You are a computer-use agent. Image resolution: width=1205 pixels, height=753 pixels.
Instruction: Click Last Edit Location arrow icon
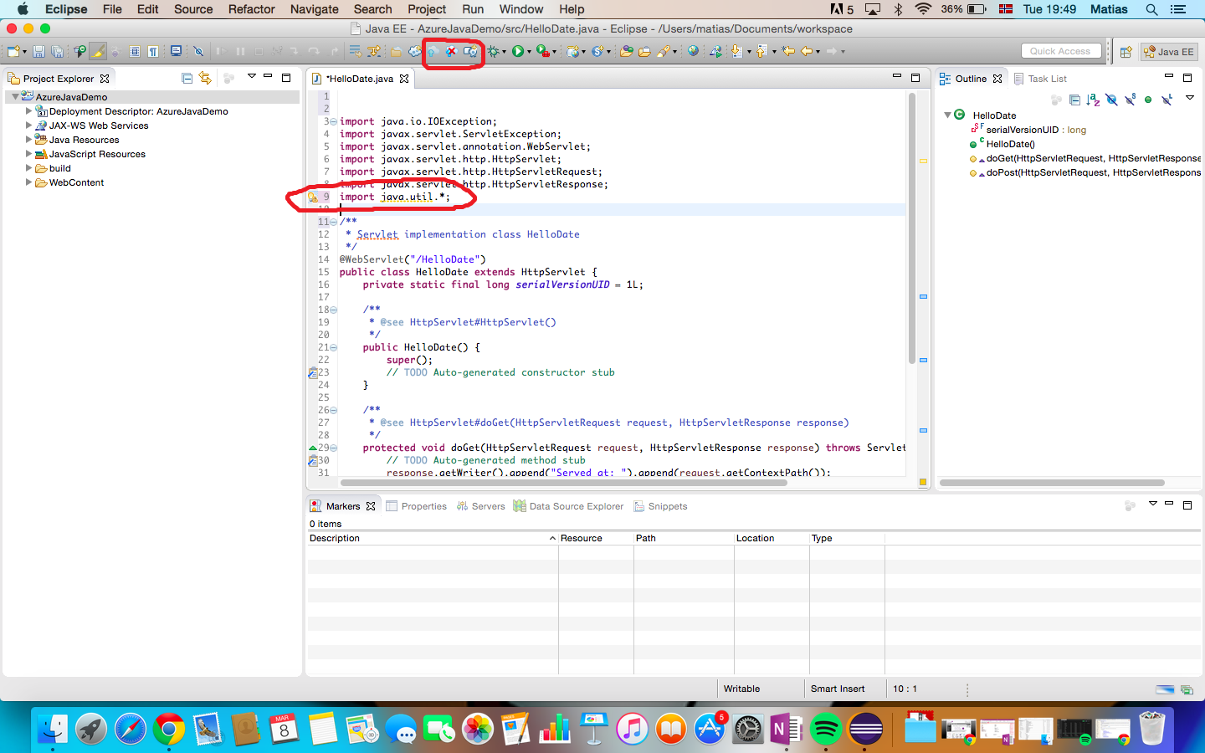(788, 51)
